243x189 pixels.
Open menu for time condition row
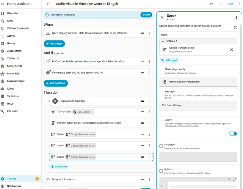click(x=149, y=73)
